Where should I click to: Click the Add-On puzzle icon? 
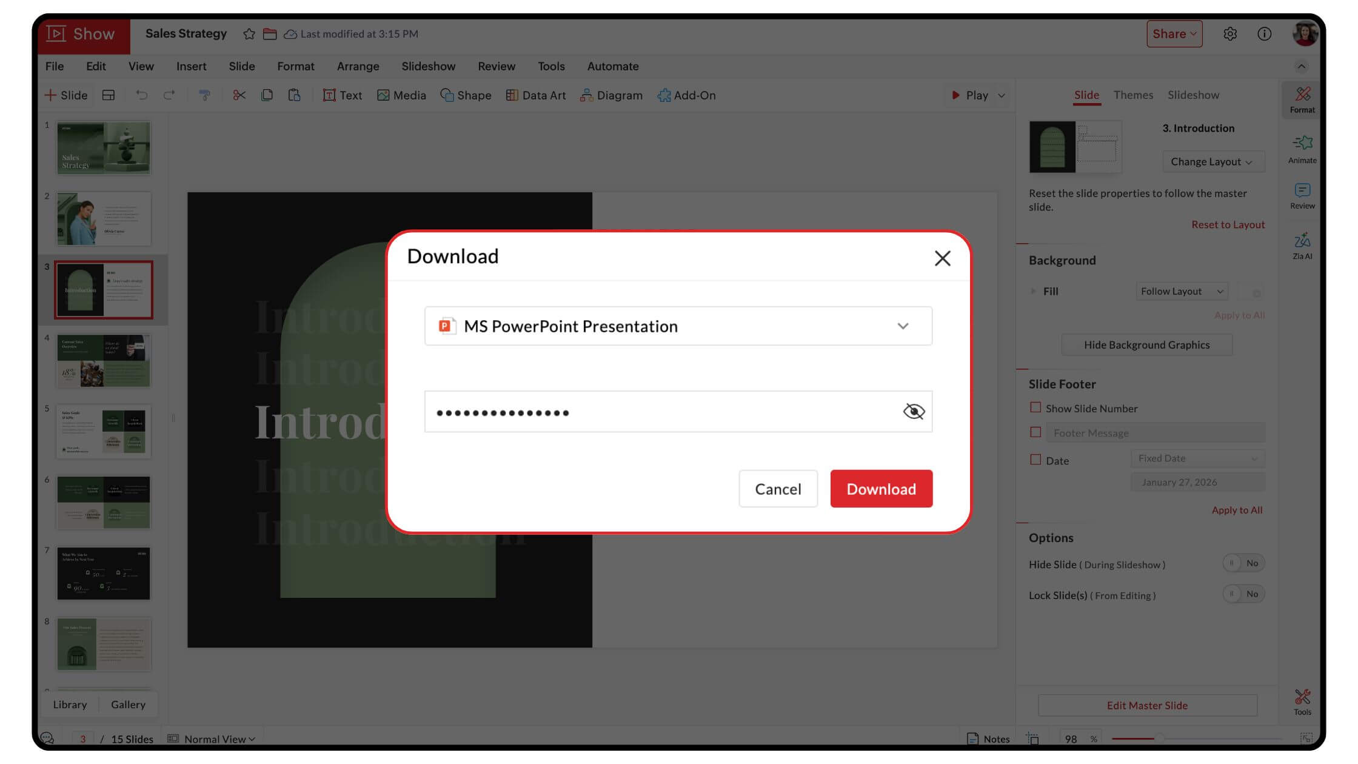[664, 95]
